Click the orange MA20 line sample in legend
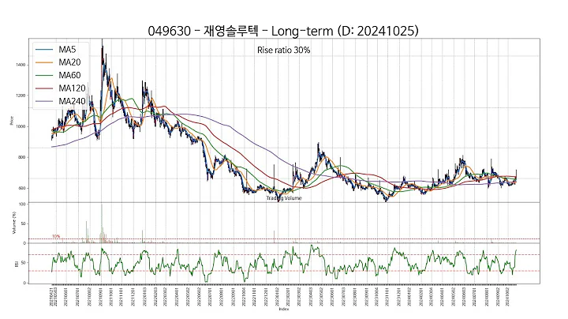 click(44, 62)
